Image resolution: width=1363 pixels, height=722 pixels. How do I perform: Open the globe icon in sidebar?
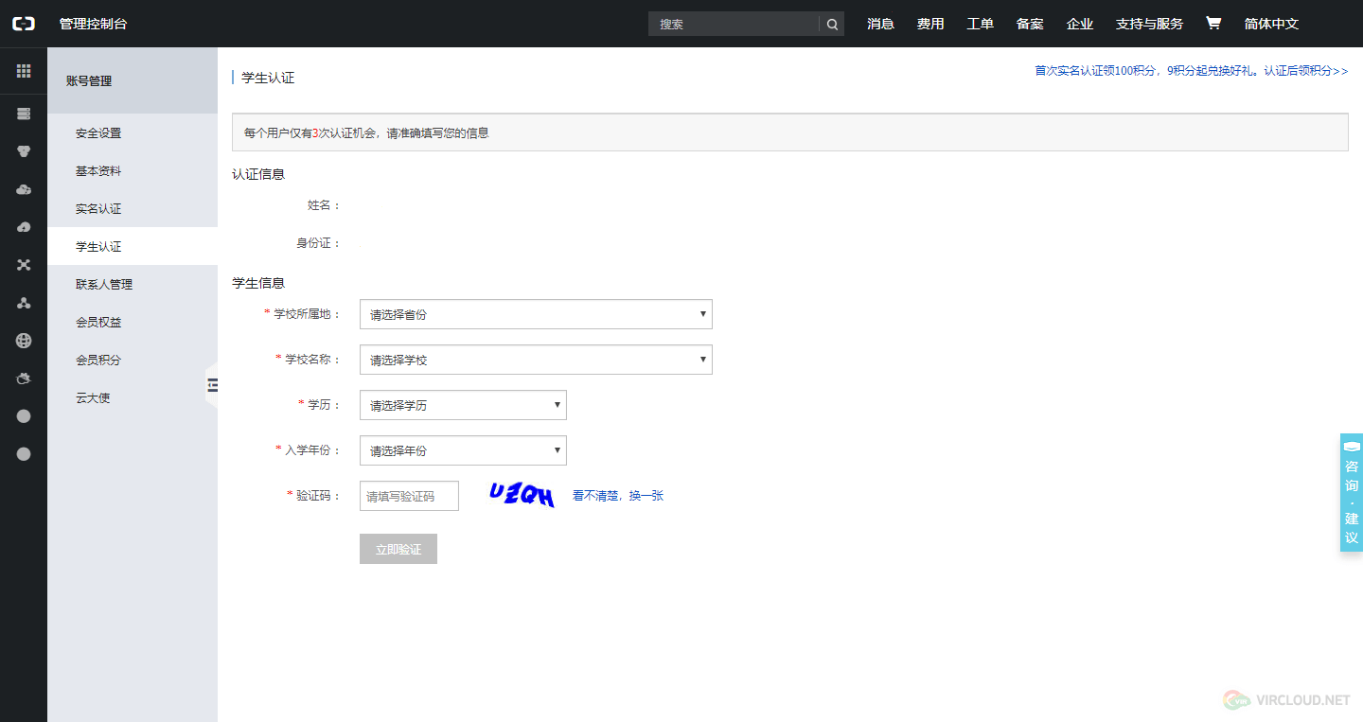[24, 341]
